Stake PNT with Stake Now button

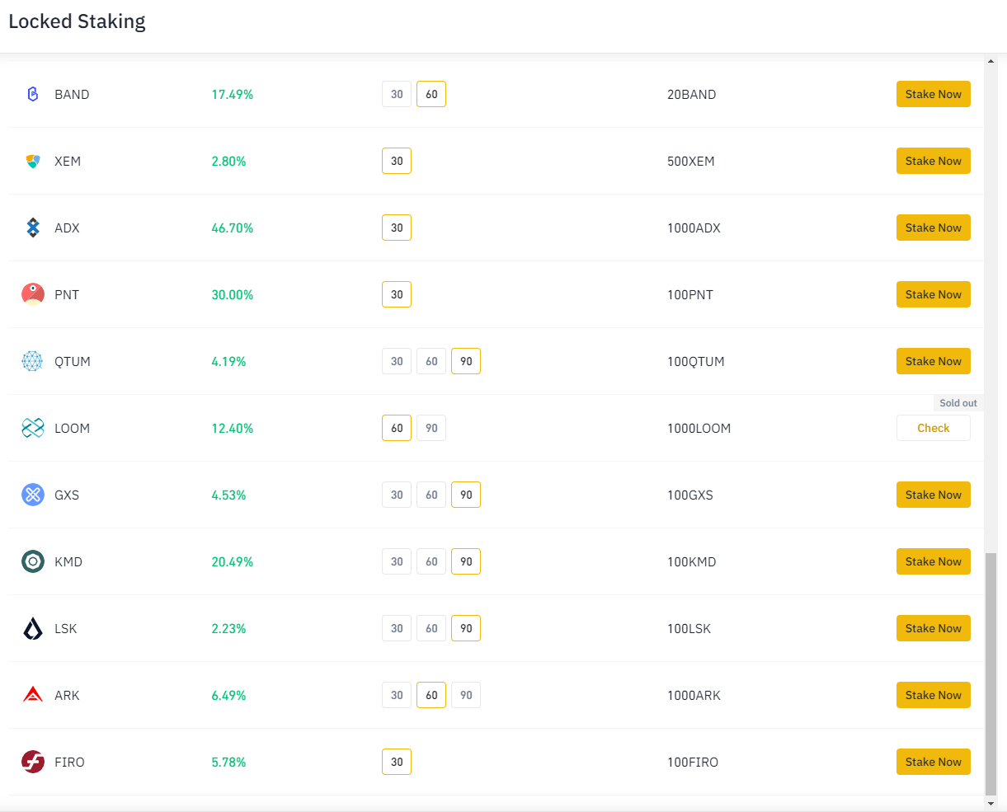(x=934, y=294)
